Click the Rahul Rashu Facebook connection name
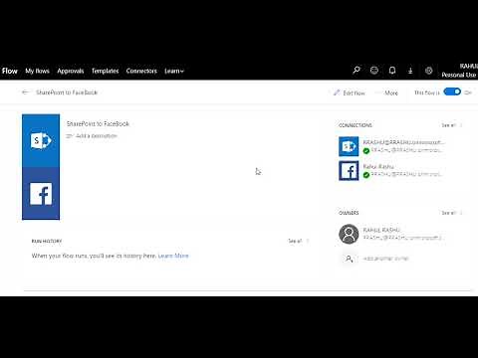The height and width of the screenshot is (358, 478). pos(378,166)
